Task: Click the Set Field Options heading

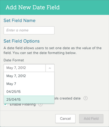Action: click(x=22, y=41)
